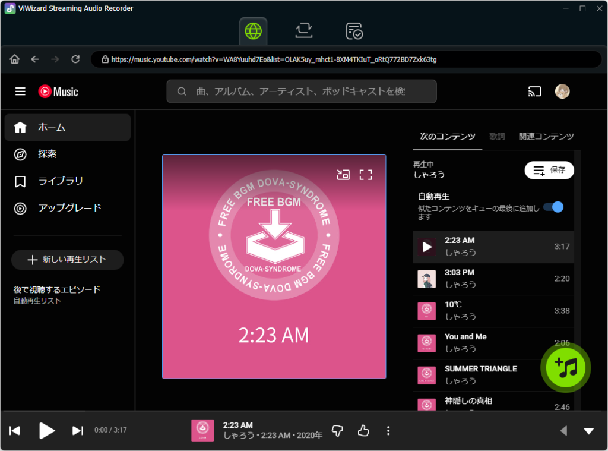This screenshot has height=451, width=608.
Task: Click the cast to device icon
Action: (x=534, y=92)
